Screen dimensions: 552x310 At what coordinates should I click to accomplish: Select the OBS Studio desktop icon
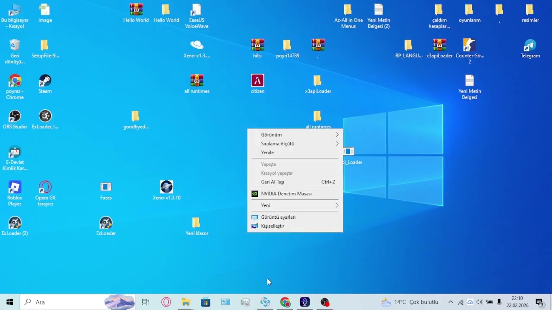point(15,120)
